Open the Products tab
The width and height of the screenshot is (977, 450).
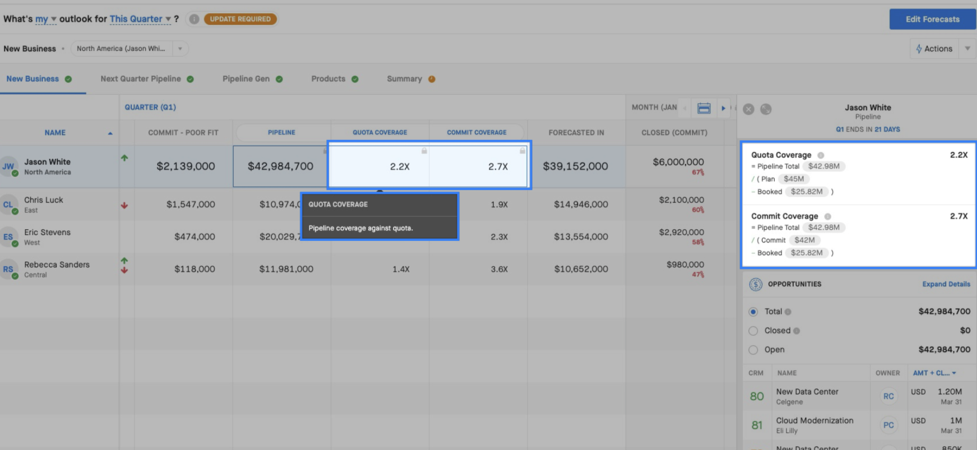335,79
